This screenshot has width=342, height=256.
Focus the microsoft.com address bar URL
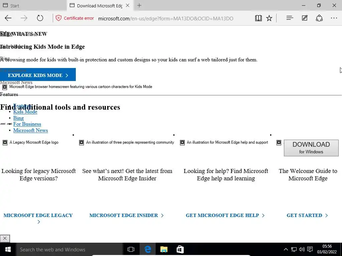tap(166, 19)
